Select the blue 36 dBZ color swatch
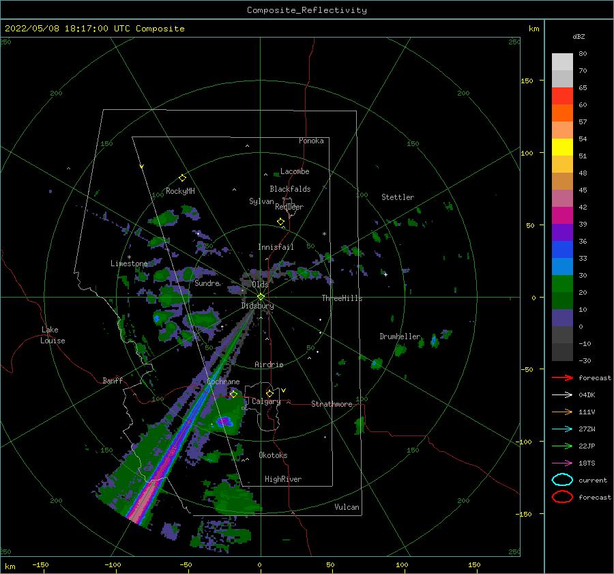Viewport: 614px width, 574px height. coord(562,250)
